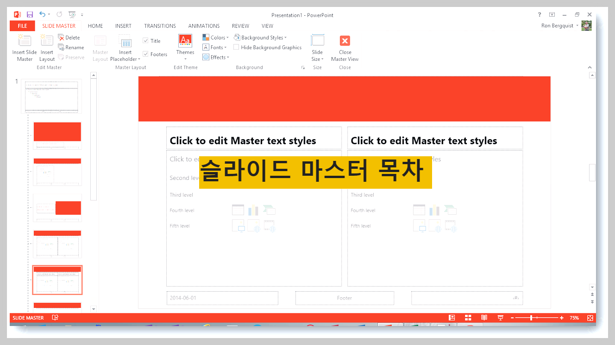Open the Effects dropdown
This screenshot has width=615, height=345.
(216, 57)
